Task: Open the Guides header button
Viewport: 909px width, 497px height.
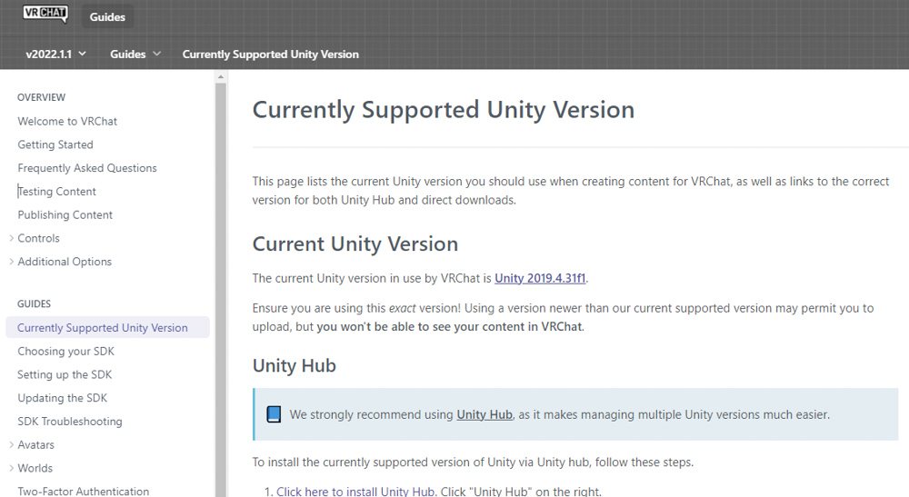Action: coord(107,16)
